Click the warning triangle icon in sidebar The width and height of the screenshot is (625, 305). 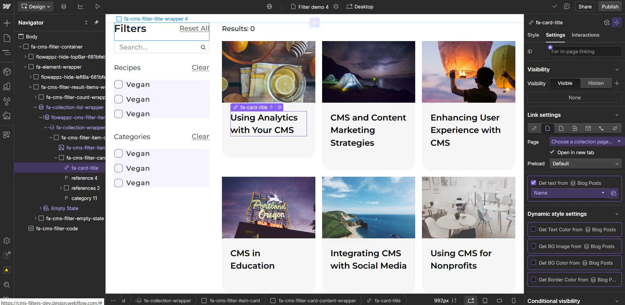coord(7,270)
